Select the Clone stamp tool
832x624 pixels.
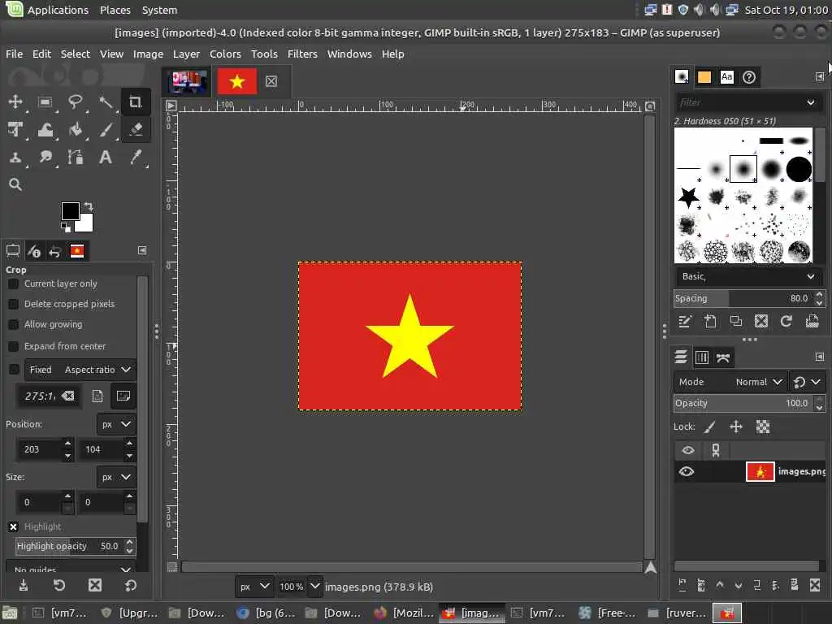coord(15,158)
